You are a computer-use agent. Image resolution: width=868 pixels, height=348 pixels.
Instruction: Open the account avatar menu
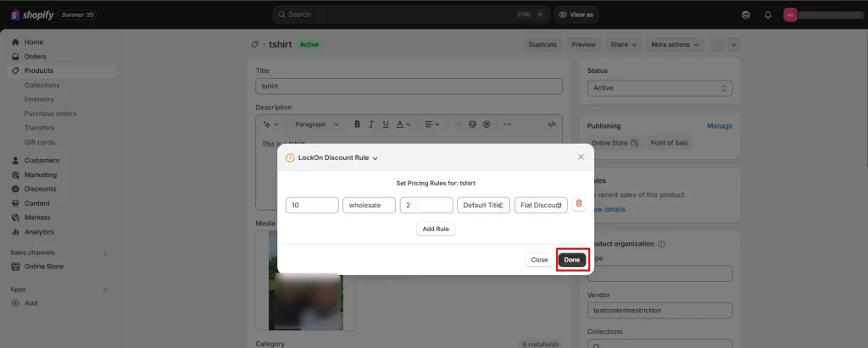click(790, 14)
